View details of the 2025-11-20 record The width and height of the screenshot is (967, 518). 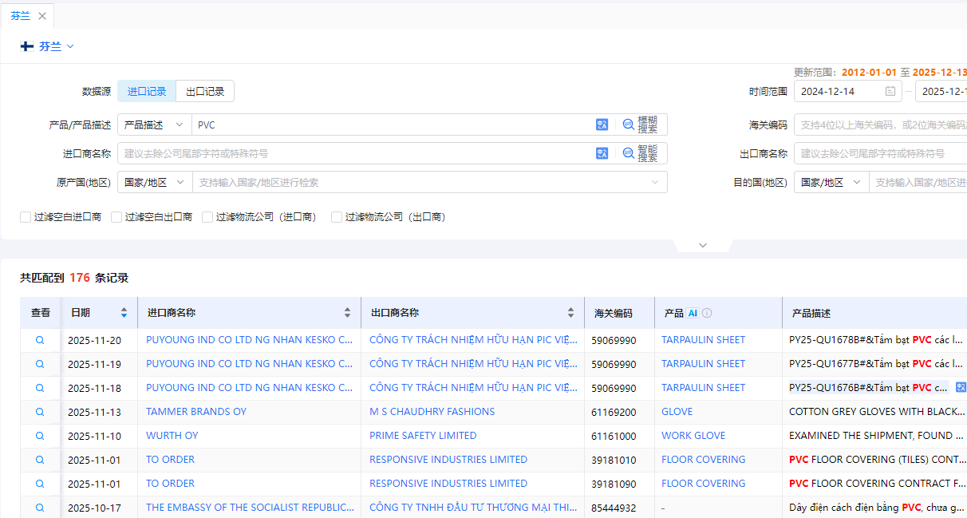(x=40, y=340)
